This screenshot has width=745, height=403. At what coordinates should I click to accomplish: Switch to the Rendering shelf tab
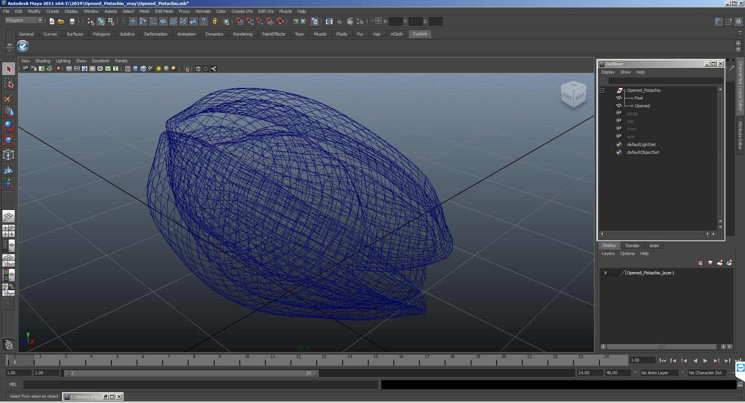tap(243, 34)
